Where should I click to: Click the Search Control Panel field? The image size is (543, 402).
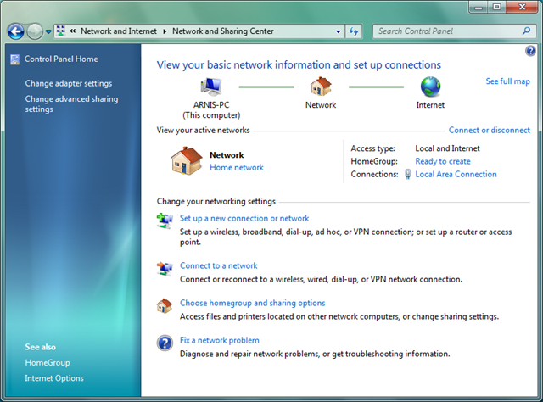(x=448, y=31)
